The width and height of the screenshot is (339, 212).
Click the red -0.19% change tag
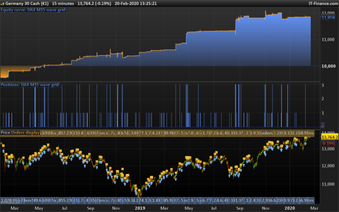point(328,143)
